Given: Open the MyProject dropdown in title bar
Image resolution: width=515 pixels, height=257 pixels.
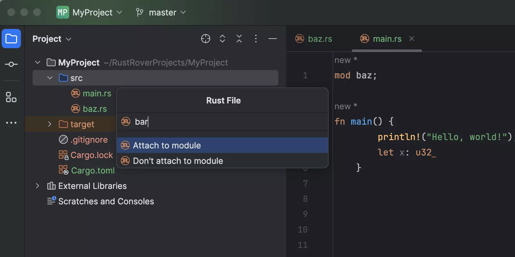Looking at the screenshot, I should pos(89,13).
